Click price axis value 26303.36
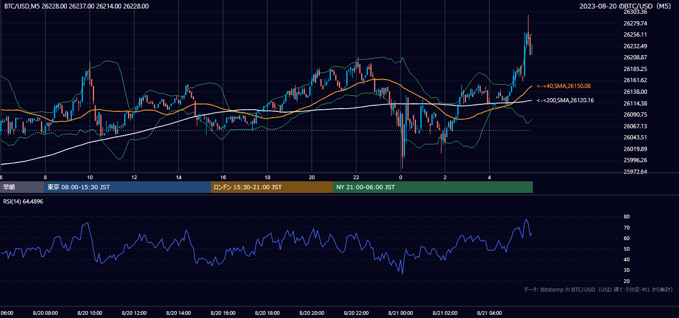 635,12
